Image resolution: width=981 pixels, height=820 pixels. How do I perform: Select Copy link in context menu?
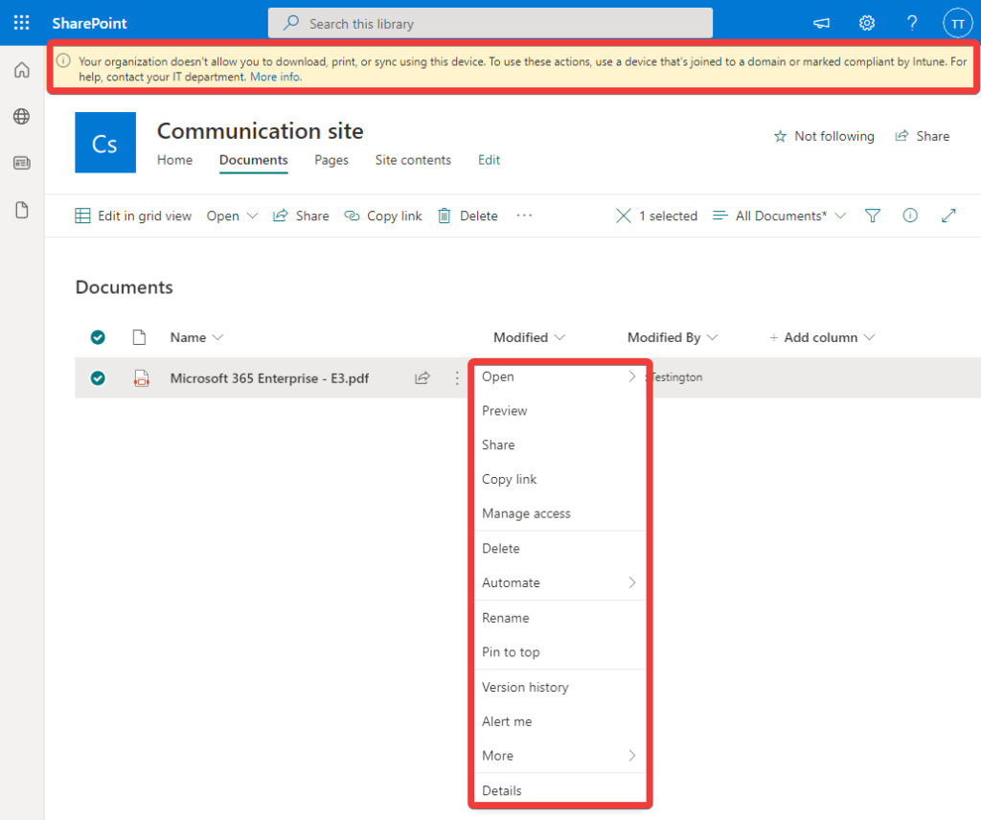(x=559, y=479)
